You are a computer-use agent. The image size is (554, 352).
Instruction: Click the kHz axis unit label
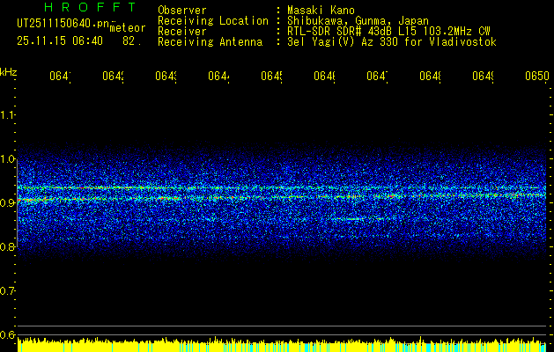(8, 72)
